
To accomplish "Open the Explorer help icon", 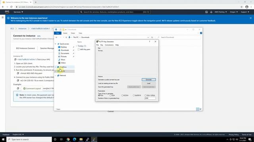I will point(201,33).
